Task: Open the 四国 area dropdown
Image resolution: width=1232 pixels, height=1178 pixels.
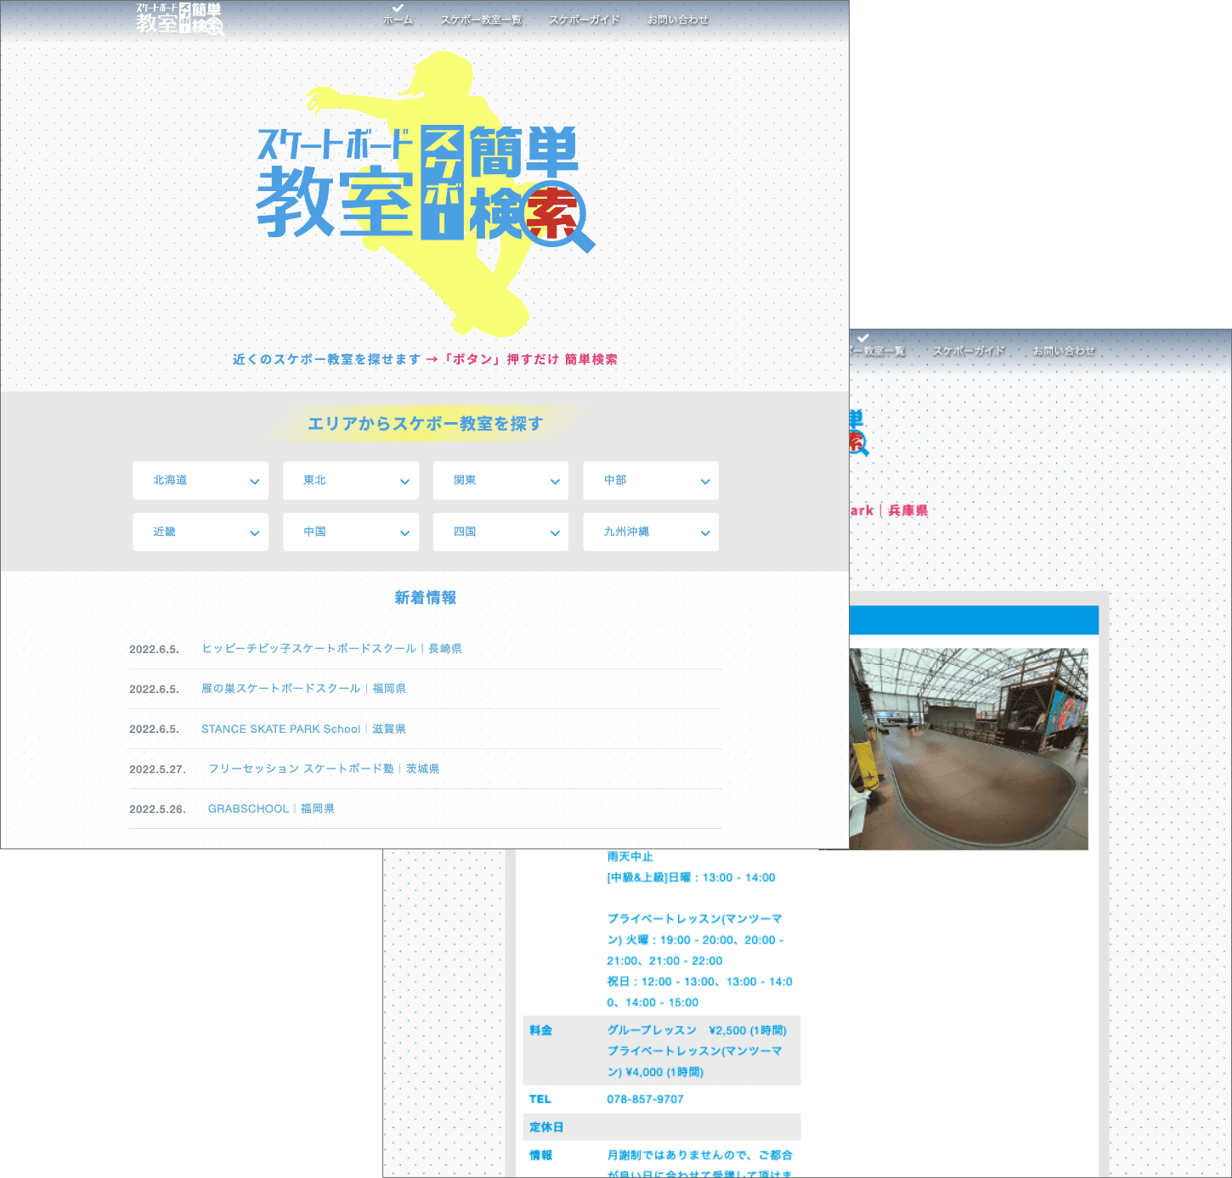Action: [500, 532]
